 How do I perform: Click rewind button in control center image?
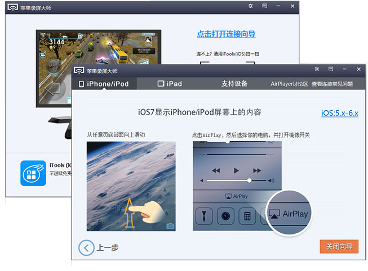216,170
